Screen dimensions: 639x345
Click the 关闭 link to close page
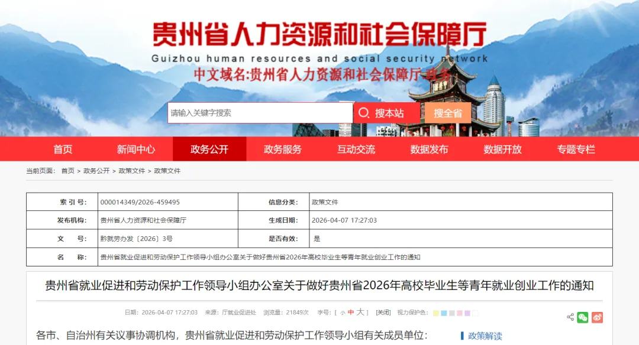pos(383,313)
